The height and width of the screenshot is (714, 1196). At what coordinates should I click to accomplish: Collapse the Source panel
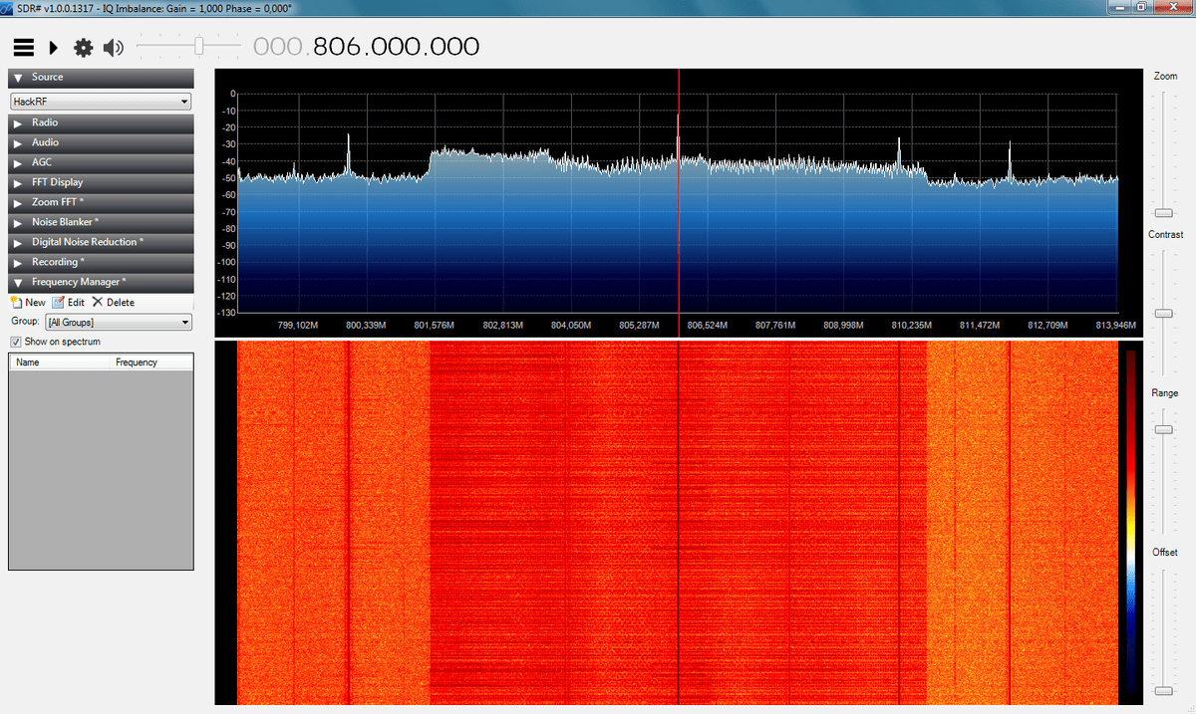pyautogui.click(x=101, y=78)
